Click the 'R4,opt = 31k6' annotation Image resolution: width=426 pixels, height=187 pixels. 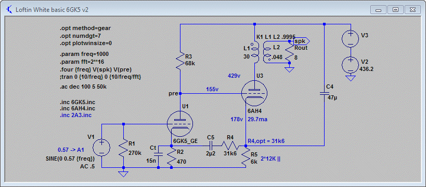point(266,141)
